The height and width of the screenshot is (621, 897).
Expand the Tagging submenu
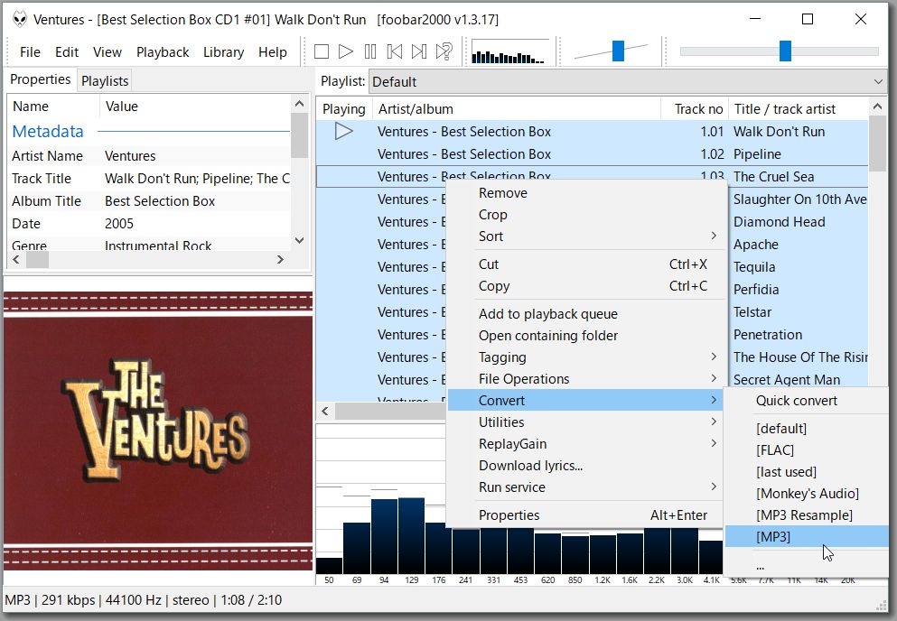[x=584, y=357]
